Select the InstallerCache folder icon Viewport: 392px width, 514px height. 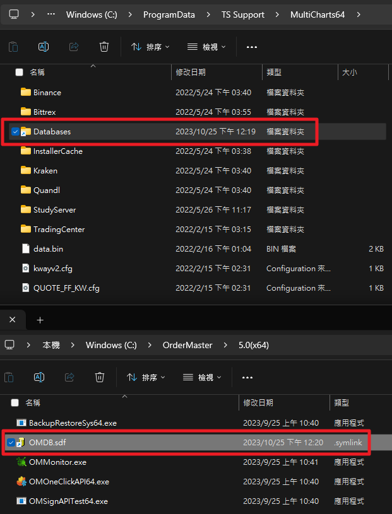(x=26, y=151)
